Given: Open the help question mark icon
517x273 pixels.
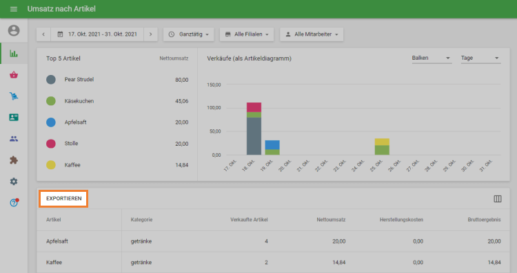Looking at the screenshot, I should [14, 203].
